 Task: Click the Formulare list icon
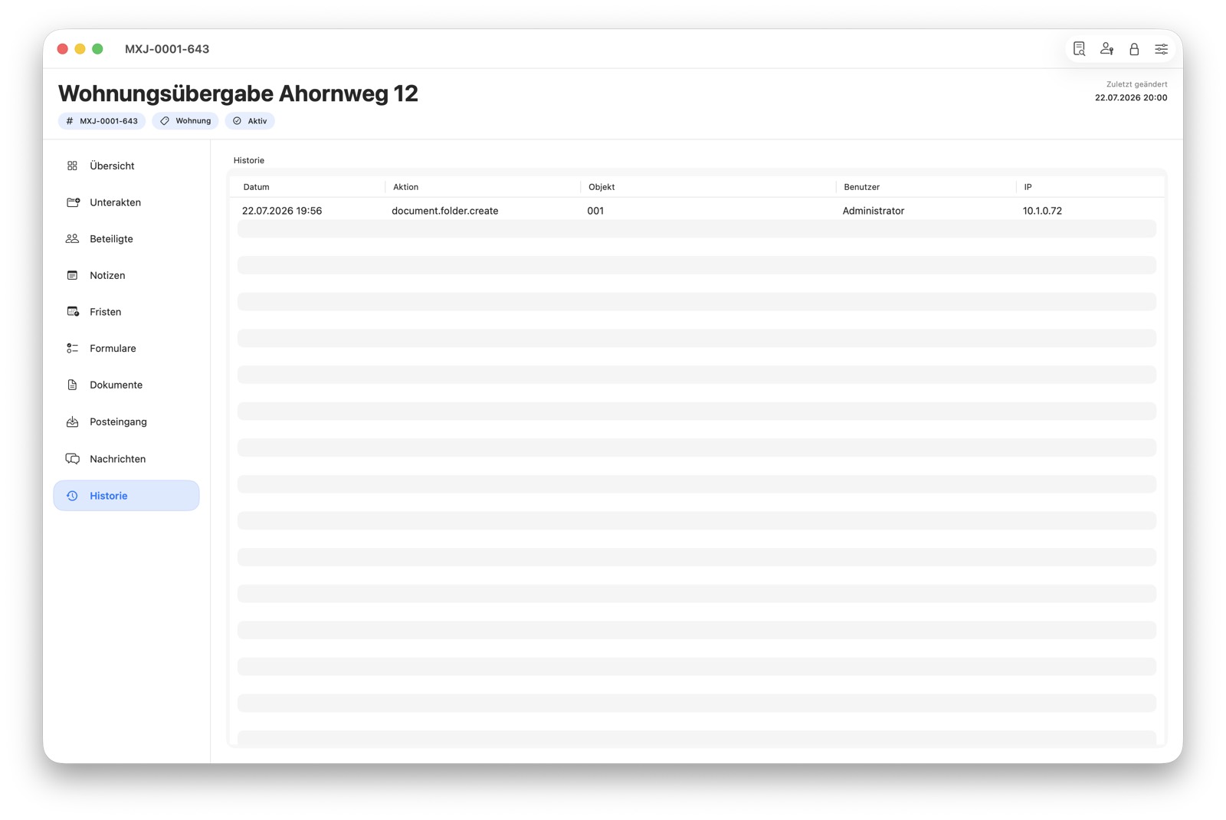pos(72,348)
